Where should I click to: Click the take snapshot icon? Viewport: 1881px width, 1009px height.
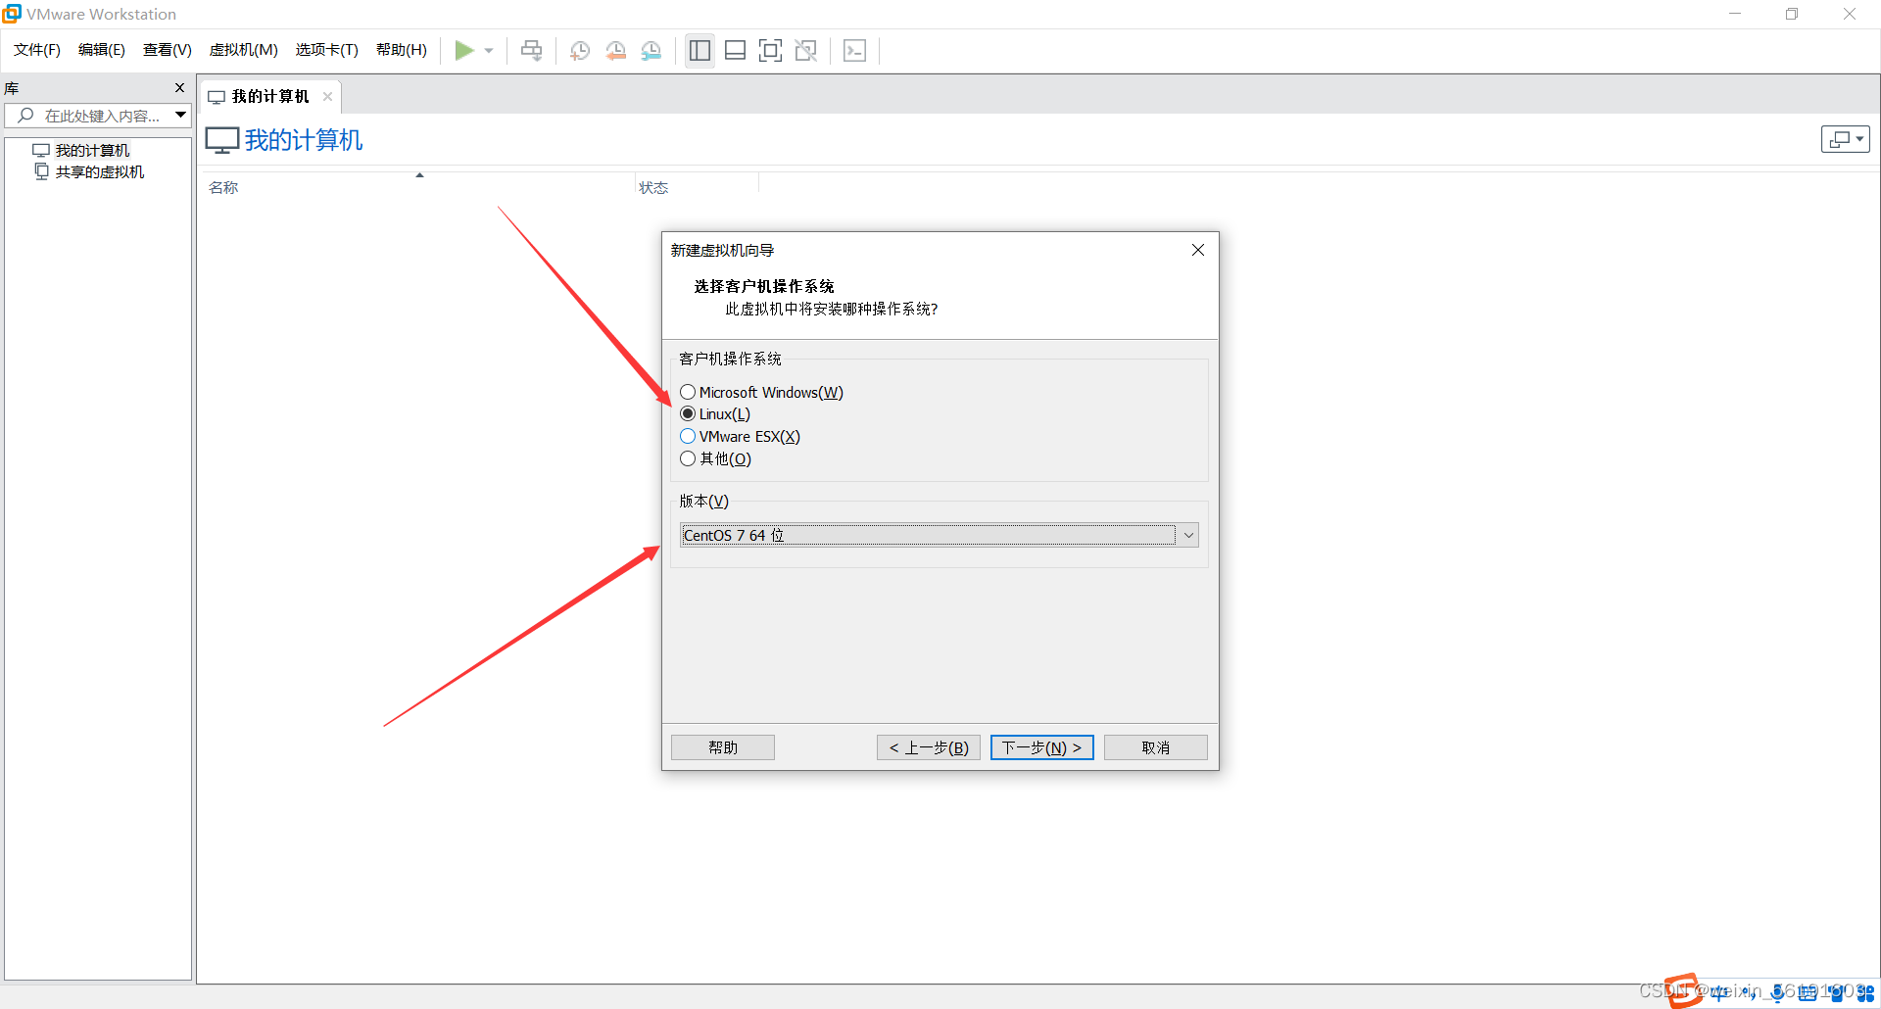point(580,51)
